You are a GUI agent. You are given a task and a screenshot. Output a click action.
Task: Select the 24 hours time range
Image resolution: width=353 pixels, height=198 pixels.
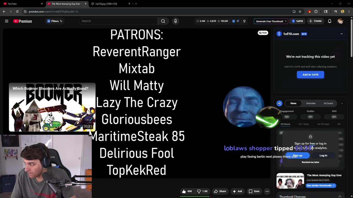click(285, 124)
